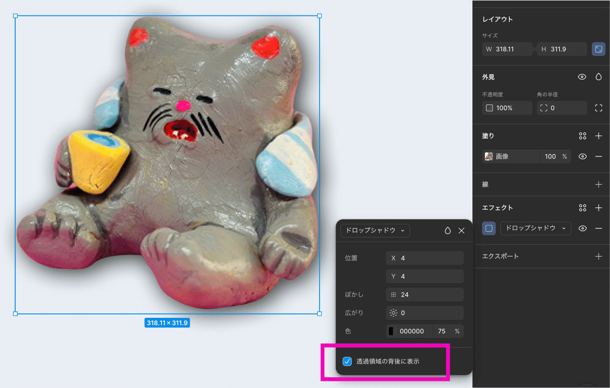Open effect styles four-dot icon in エフェクト
The image size is (610, 388).
pyautogui.click(x=583, y=208)
